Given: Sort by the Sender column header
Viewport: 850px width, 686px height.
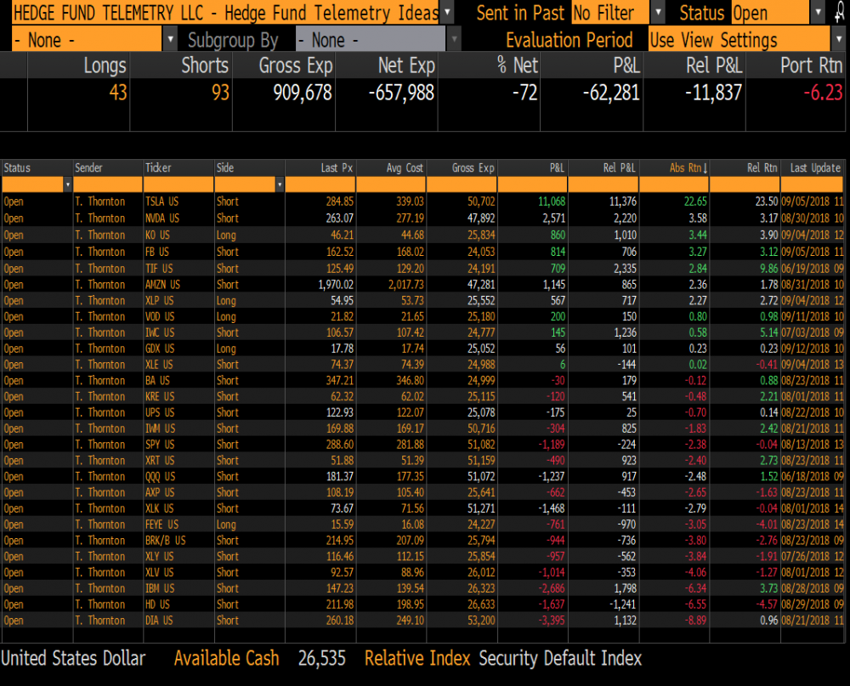Looking at the screenshot, I should [108, 168].
